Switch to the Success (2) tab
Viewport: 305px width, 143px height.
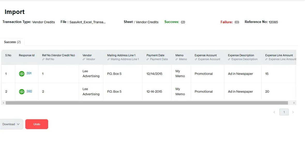click(12, 42)
